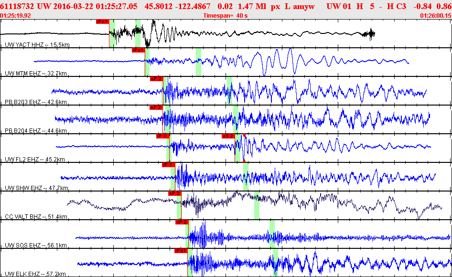Click the UW YACT HHZ station label
The image size is (452, 277).
(37, 45)
